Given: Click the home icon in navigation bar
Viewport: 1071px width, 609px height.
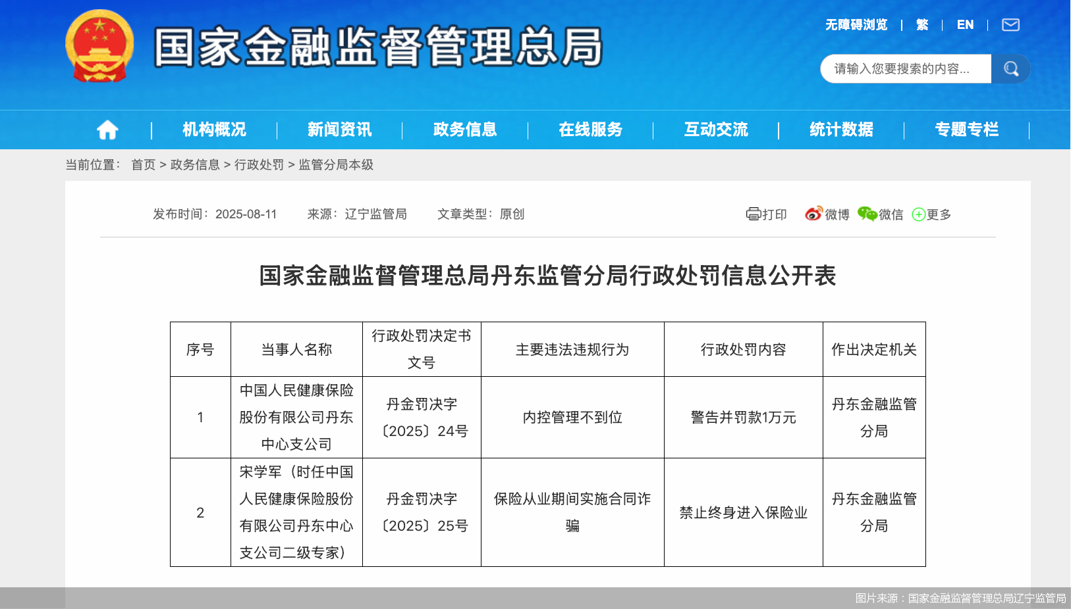Looking at the screenshot, I should (x=107, y=130).
